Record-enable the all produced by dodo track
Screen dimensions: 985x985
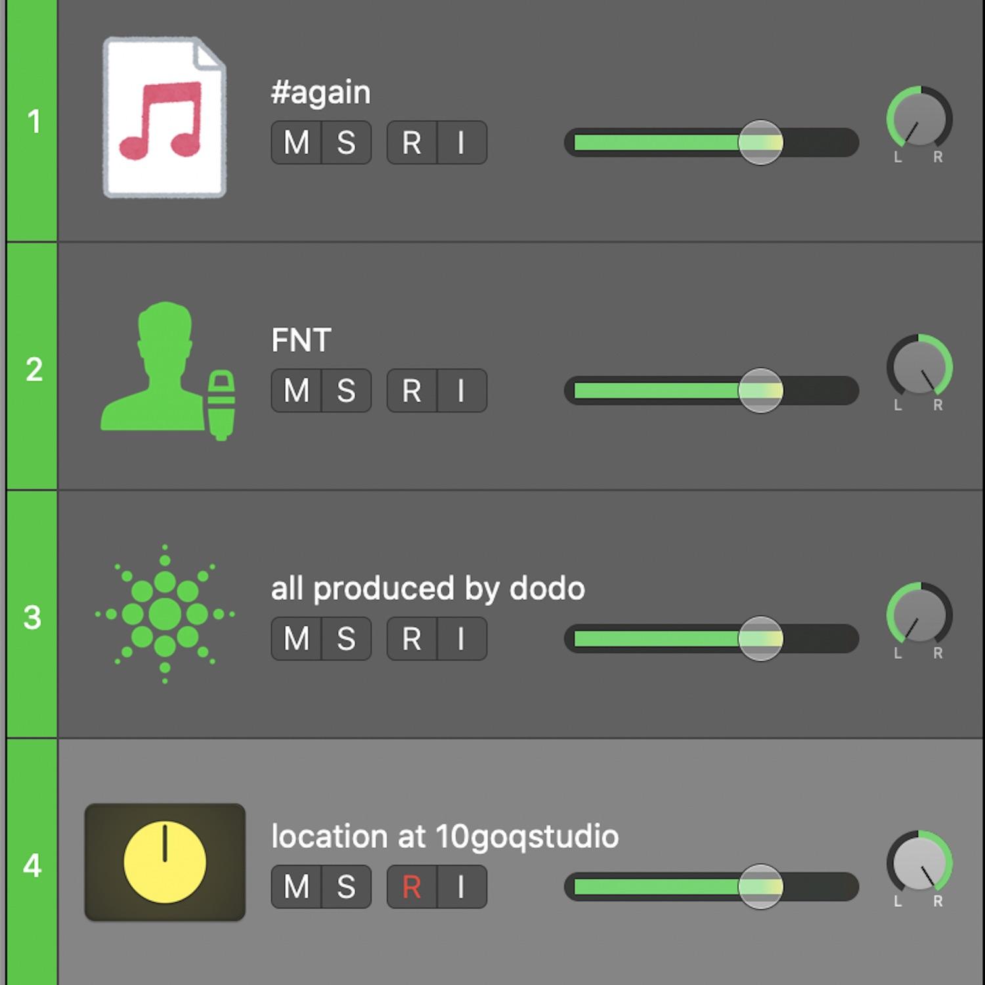pos(412,639)
